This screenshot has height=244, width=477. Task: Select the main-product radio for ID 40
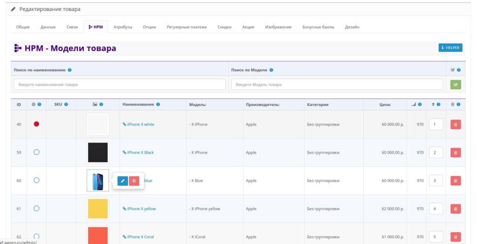click(x=36, y=124)
